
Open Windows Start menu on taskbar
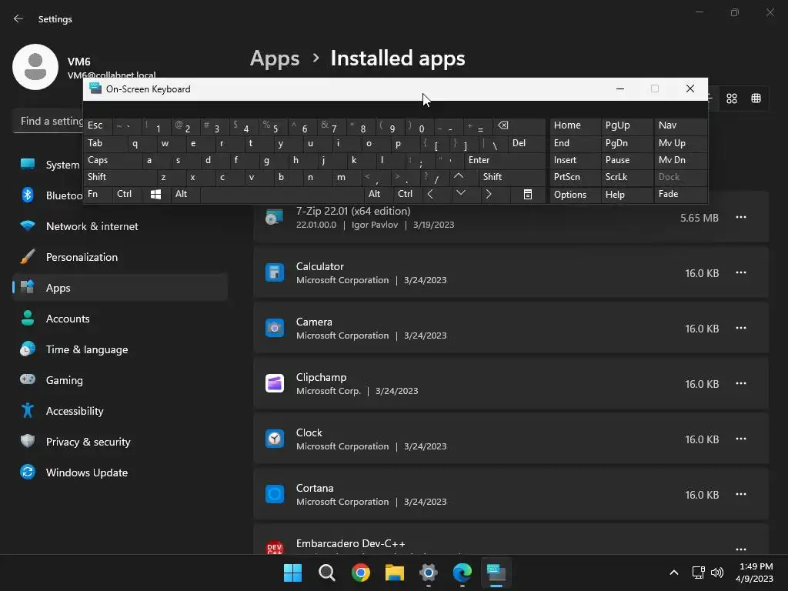tap(292, 573)
